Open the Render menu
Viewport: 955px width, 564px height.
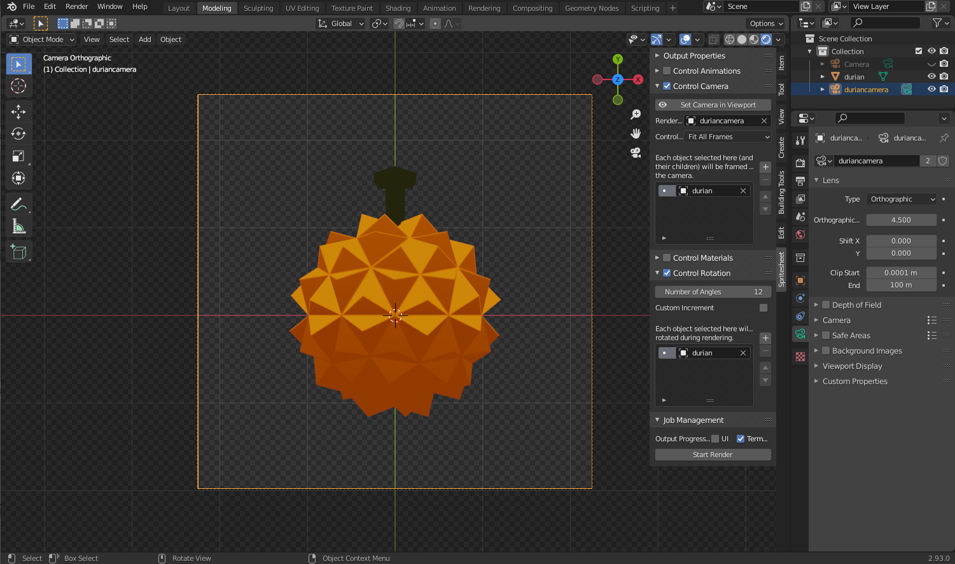(76, 6)
